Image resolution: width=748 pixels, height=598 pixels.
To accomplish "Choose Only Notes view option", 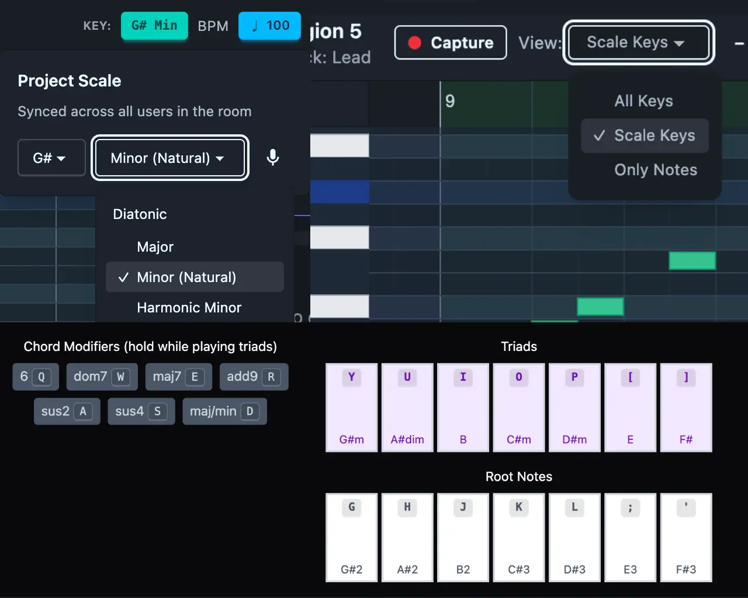I will tap(645, 170).
